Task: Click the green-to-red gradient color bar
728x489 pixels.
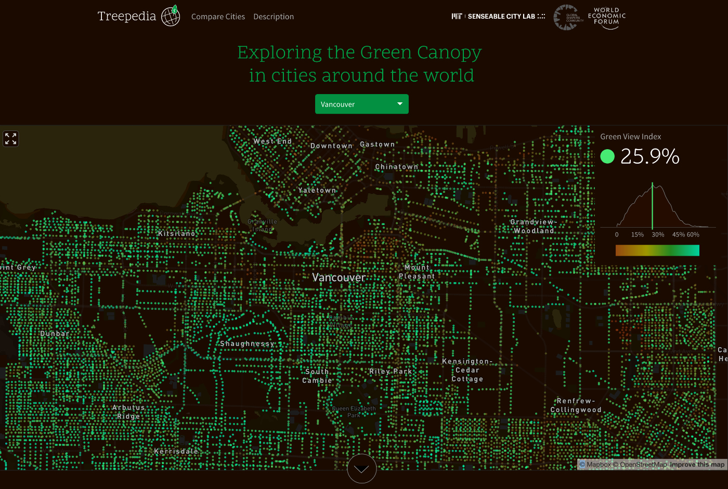Action: click(657, 250)
